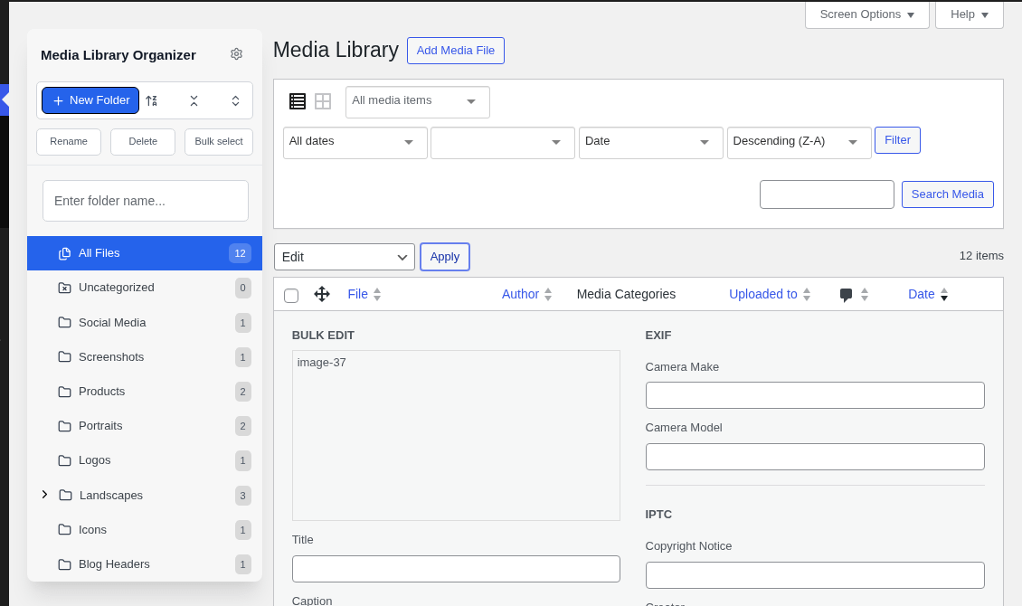Click the comments column speech bubble icon
The height and width of the screenshot is (606, 1022).
(x=847, y=294)
